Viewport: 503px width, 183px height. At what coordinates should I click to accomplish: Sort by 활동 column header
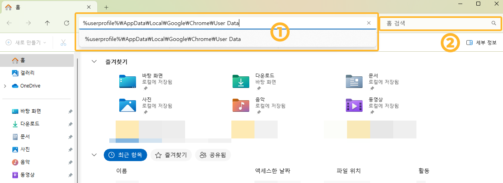click(424, 171)
